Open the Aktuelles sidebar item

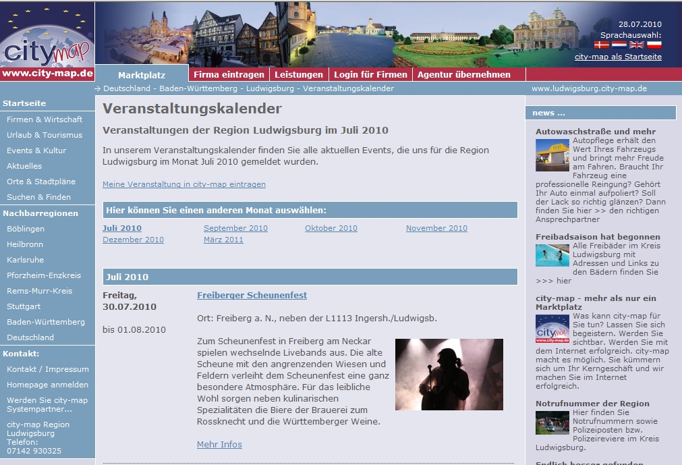point(24,166)
